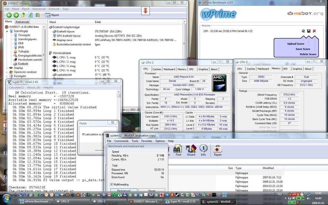The width and height of the screenshot is (328, 205).
Task: Open the Riport button in EVEREST toolbar
Action: click(52, 15)
